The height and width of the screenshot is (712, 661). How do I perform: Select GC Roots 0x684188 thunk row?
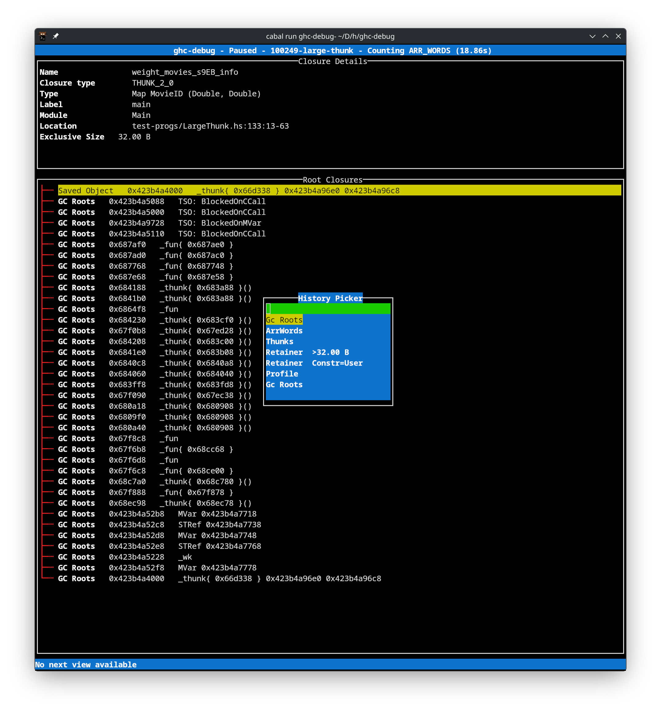click(x=155, y=287)
